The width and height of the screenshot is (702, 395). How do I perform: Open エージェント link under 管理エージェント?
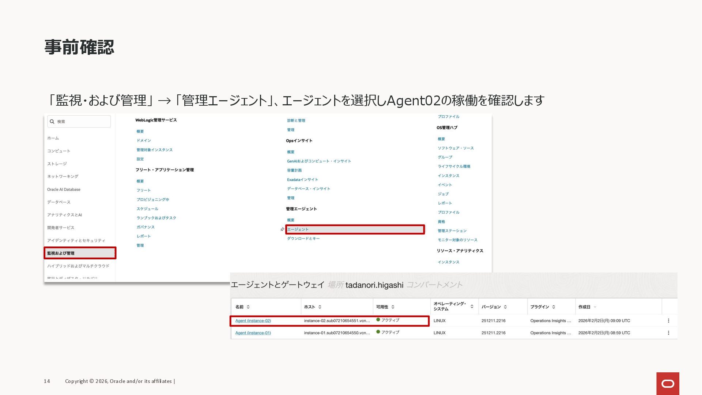(x=298, y=229)
